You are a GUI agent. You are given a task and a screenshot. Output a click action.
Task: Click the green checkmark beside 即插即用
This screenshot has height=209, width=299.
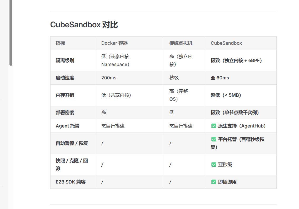pyautogui.click(x=213, y=182)
